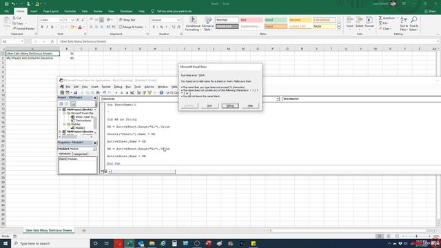The width and height of the screenshot is (441, 248).
Task: Click the Find & Select magnifier icon
Action: [413, 20]
